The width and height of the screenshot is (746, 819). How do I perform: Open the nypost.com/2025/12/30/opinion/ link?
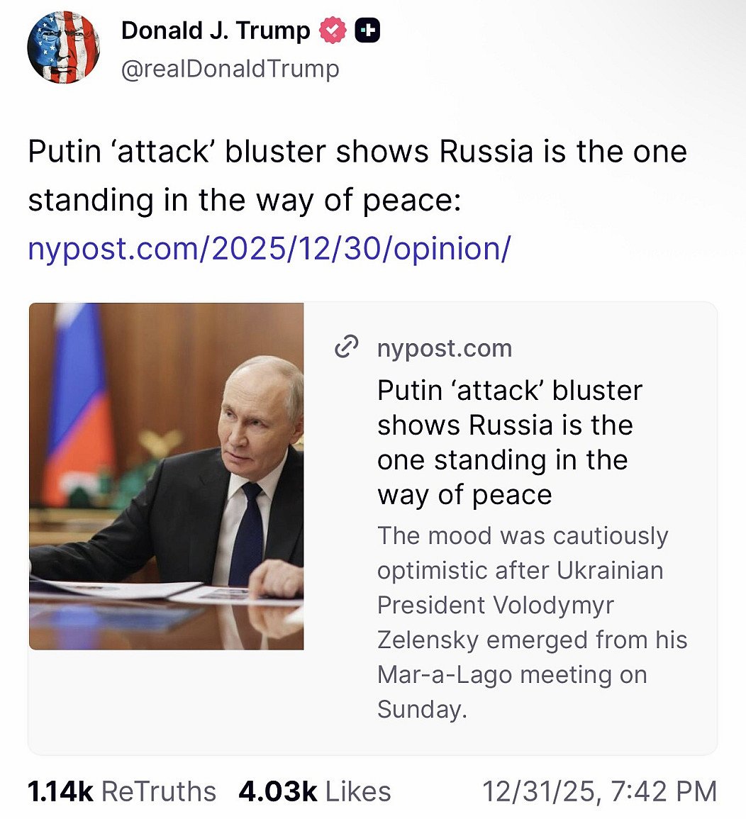click(x=269, y=248)
